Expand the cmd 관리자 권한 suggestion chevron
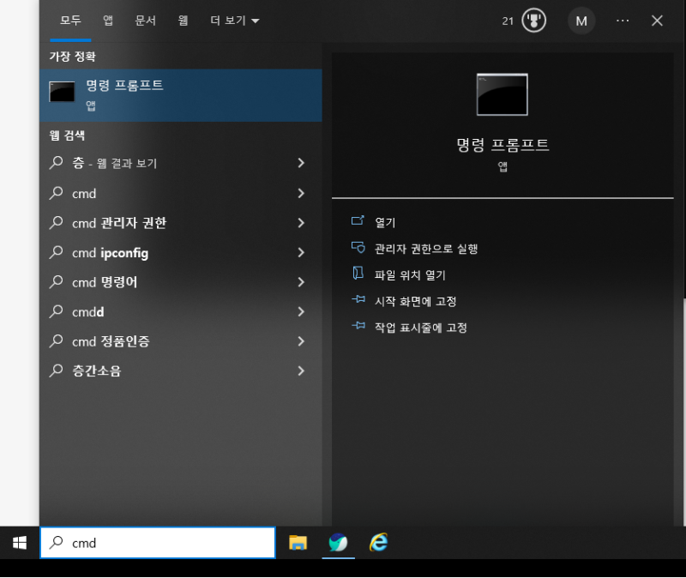 point(300,223)
